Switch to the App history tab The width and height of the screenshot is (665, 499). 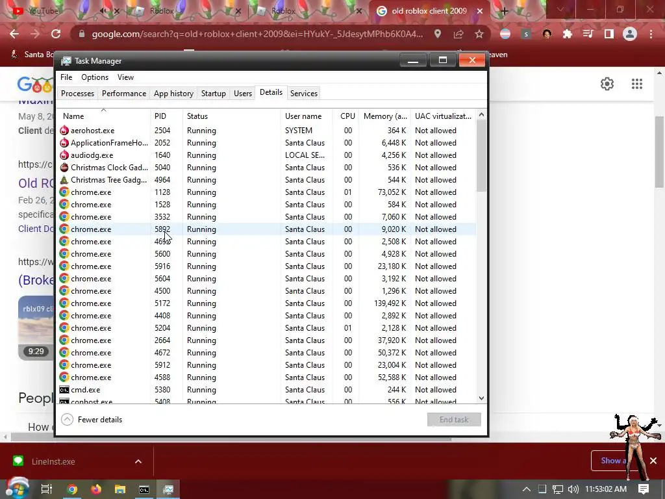(x=173, y=94)
